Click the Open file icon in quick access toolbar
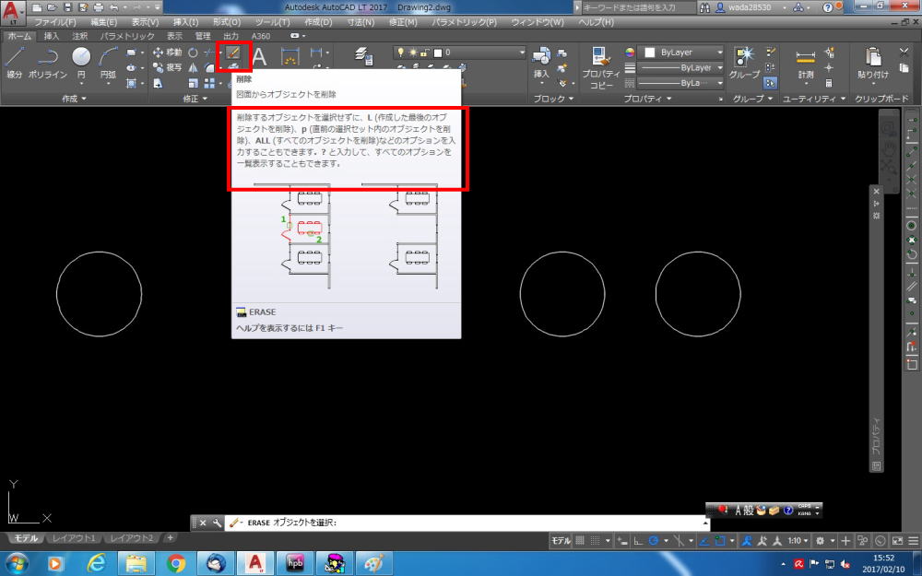The height and width of the screenshot is (576, 922). (52, 7)
